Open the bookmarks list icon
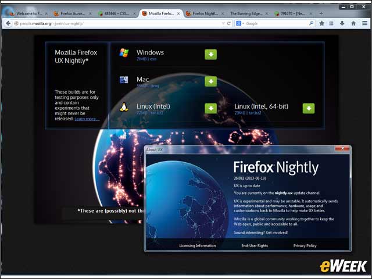Image resolution: width=372 pixels, height=279 pixels. coord(331,23)
